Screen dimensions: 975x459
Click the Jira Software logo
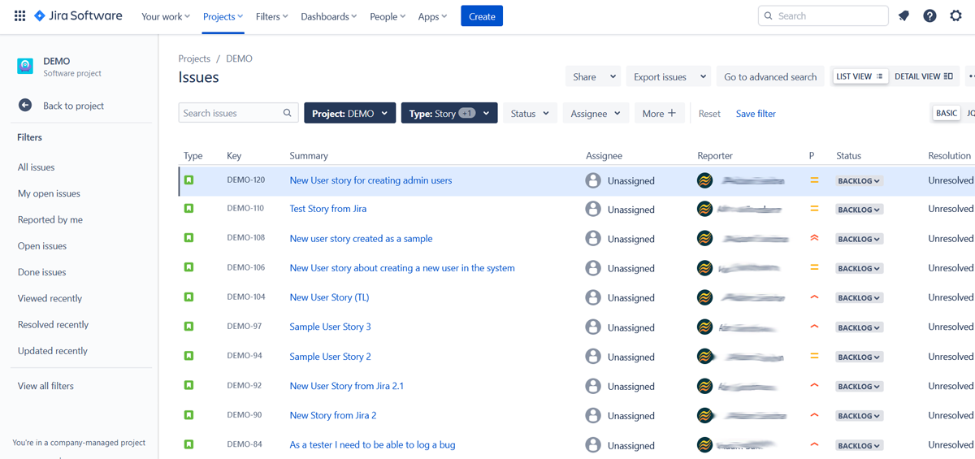pos(78,16)
